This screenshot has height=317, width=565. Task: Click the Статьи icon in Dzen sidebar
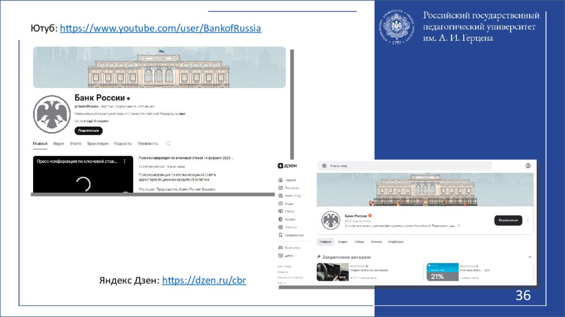(280, 211)
